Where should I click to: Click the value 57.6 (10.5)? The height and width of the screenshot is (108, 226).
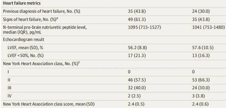[203, 48]
